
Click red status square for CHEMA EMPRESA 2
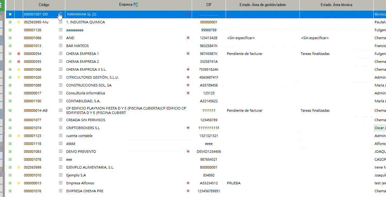(19, 62)
